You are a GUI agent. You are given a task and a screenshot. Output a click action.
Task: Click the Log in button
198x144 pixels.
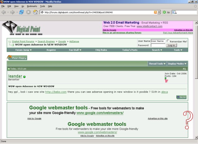tap(171, 45)
